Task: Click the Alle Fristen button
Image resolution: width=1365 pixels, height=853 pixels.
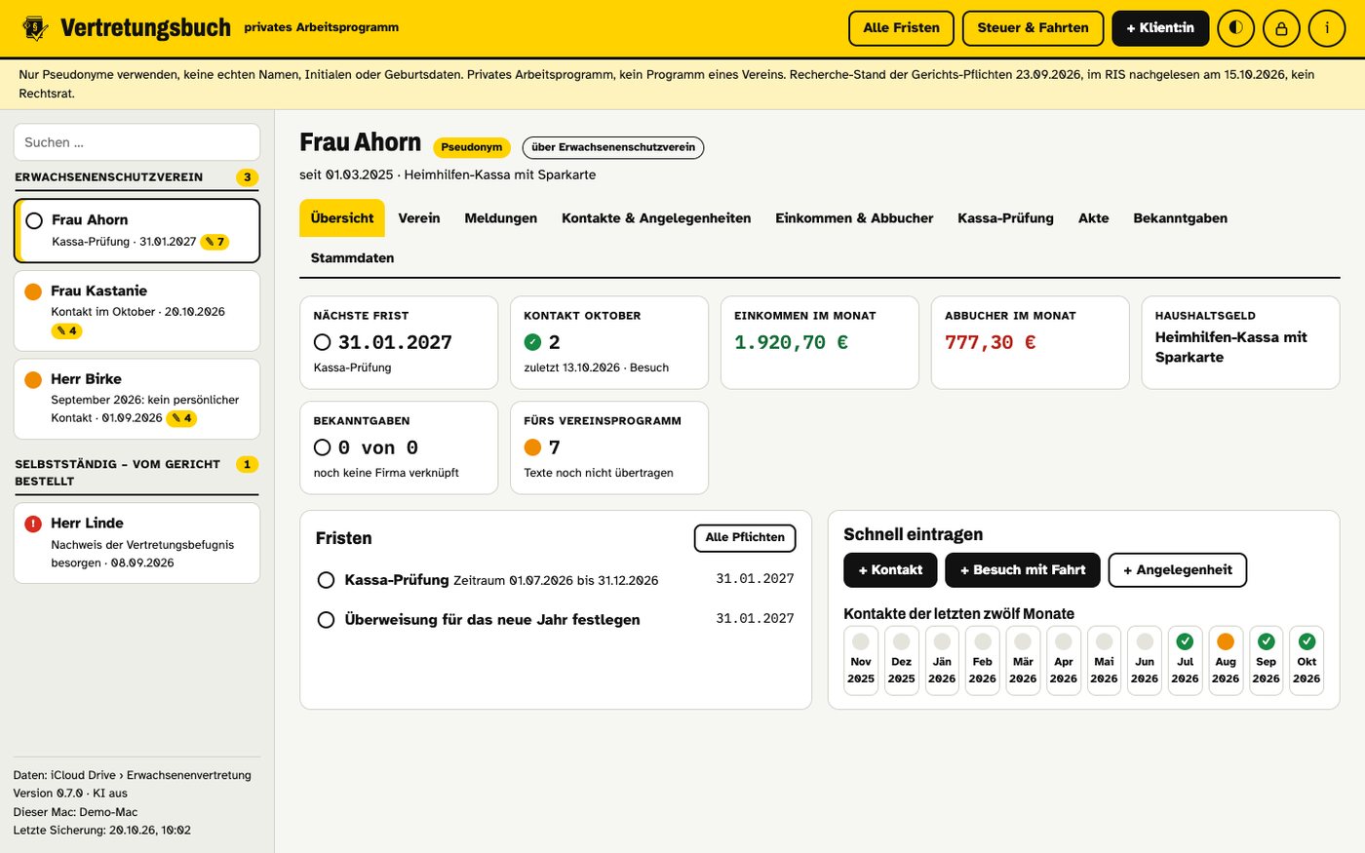Action: coord(902,28)
